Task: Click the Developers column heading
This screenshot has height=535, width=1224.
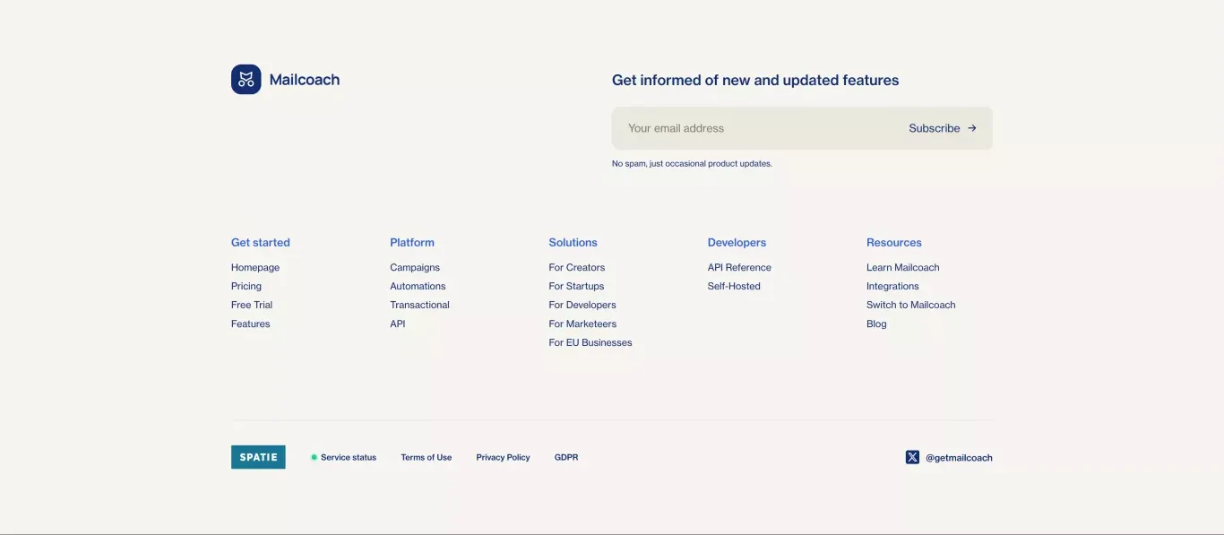Action: click(737, 242)
